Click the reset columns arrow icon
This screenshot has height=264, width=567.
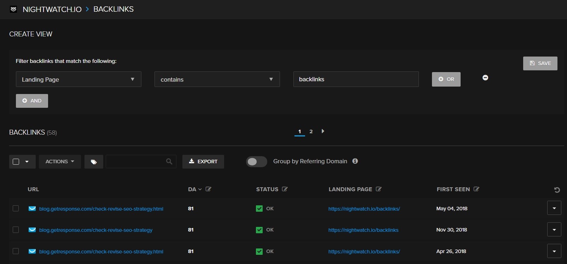557,190
